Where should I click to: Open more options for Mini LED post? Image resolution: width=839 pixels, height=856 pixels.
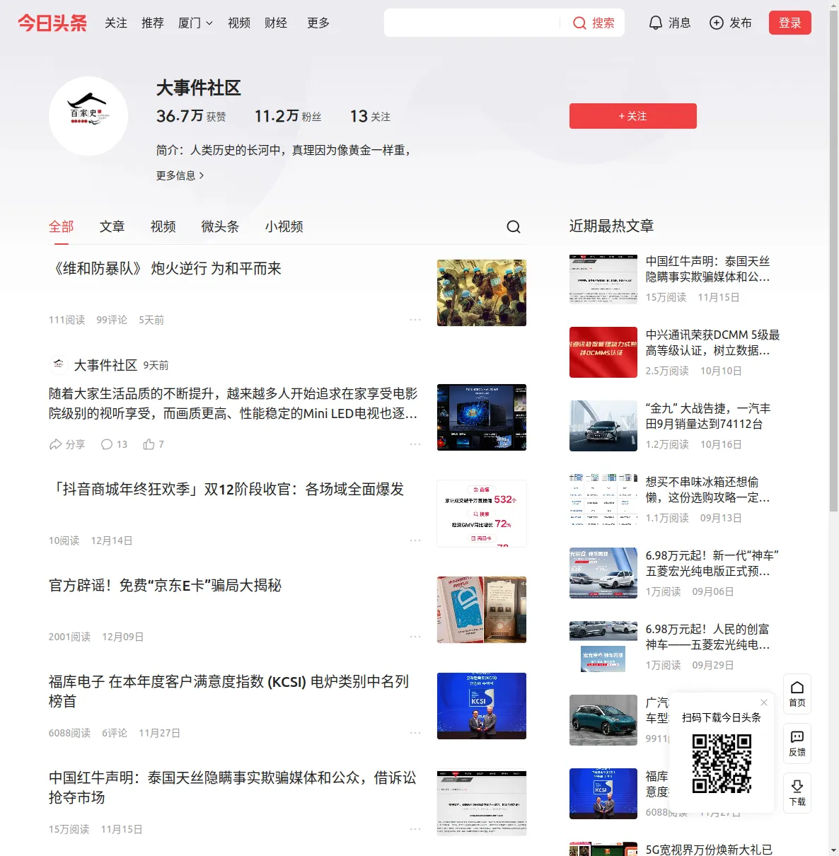[x=415, y=444]
